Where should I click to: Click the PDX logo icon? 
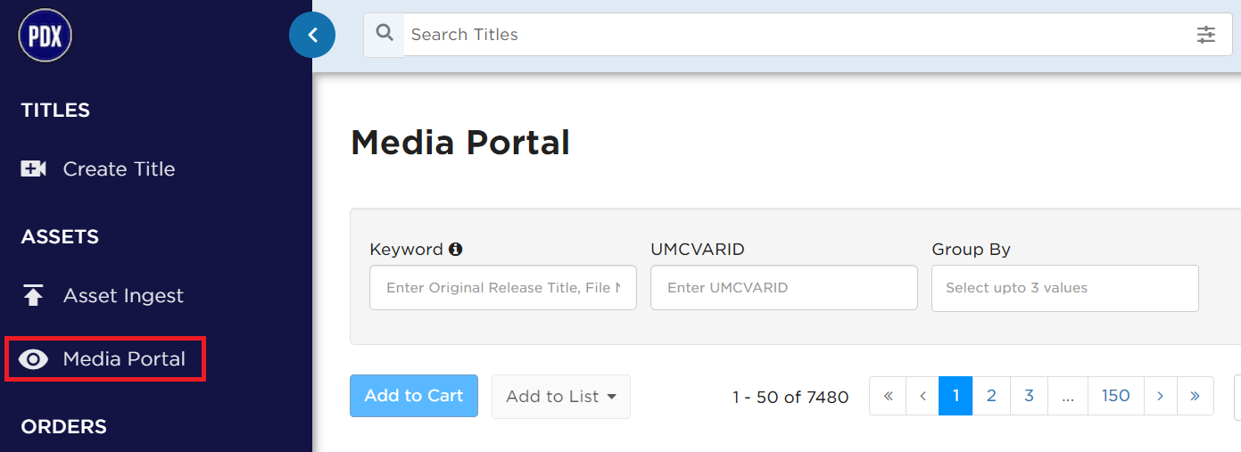45,36
